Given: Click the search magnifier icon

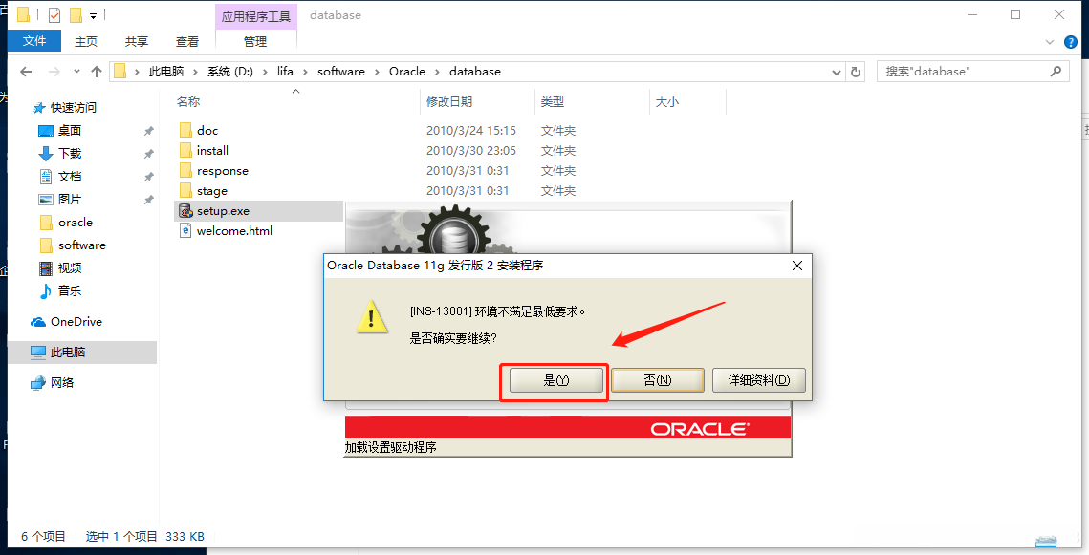Looking at the screenshot, I should [x=1056, y=71].
